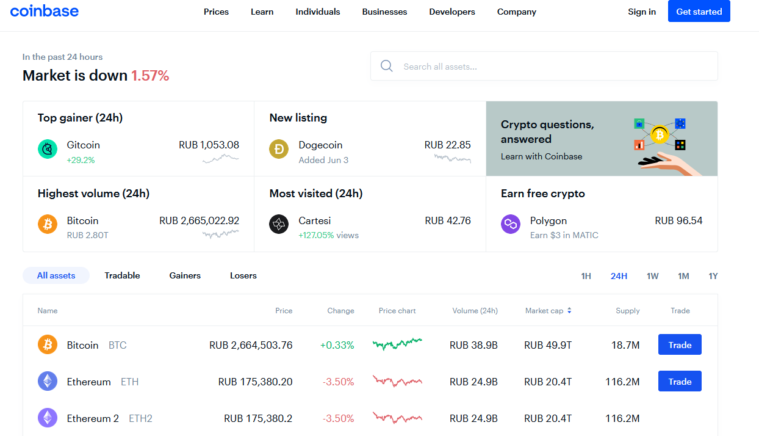The image size is (759, 436).
Task: Select the Tradable filter
Action: tap(122, 275)
